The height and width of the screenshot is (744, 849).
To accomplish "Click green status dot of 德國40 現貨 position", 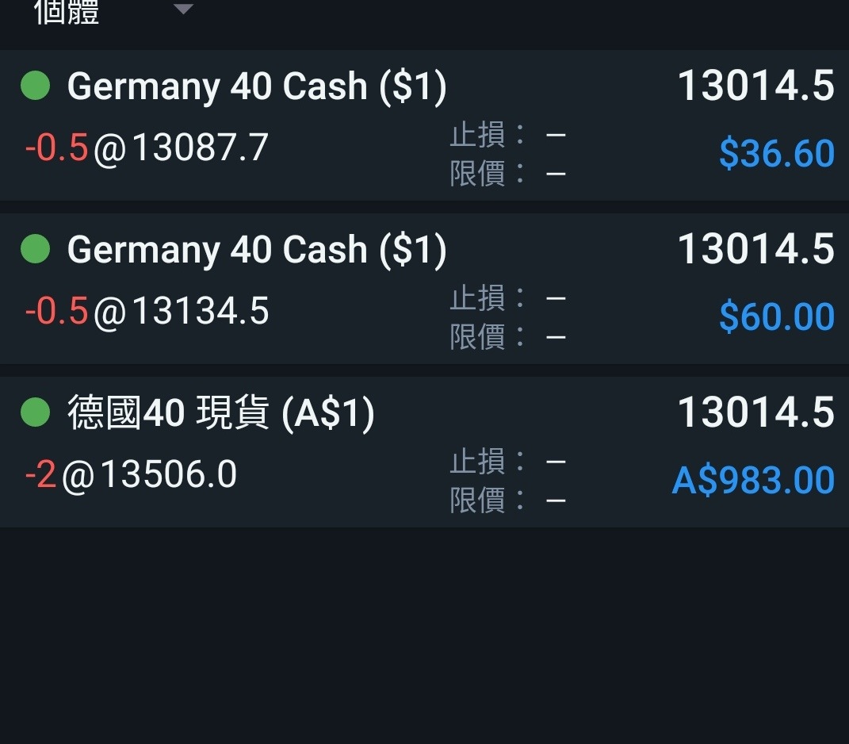I will coord(35,412).
